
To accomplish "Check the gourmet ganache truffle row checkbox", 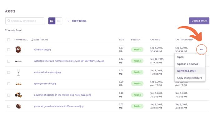I will (9, 106).
